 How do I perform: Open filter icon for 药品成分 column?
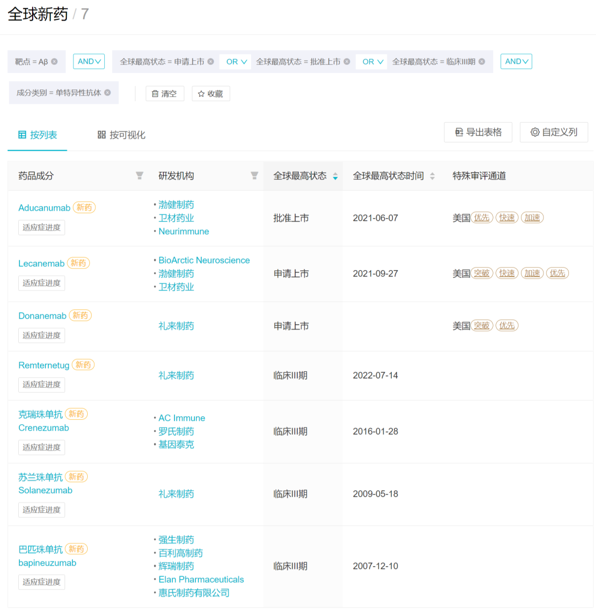click(x=140, y=176)
